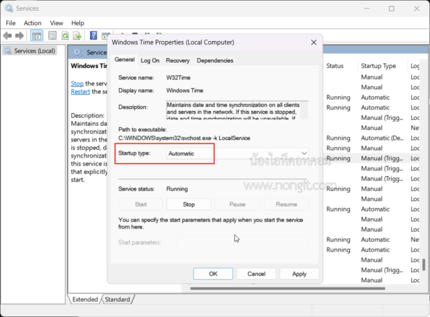Viewport: 430px width, 317px height.
Task: Toggle the Show/Hide Action Pane icon
Action: coord(105,36)
